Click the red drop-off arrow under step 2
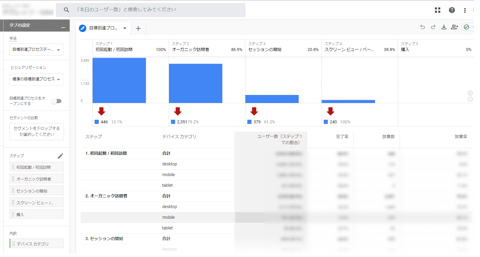Viewport: 480px width, 257px height. click(178, 111)
